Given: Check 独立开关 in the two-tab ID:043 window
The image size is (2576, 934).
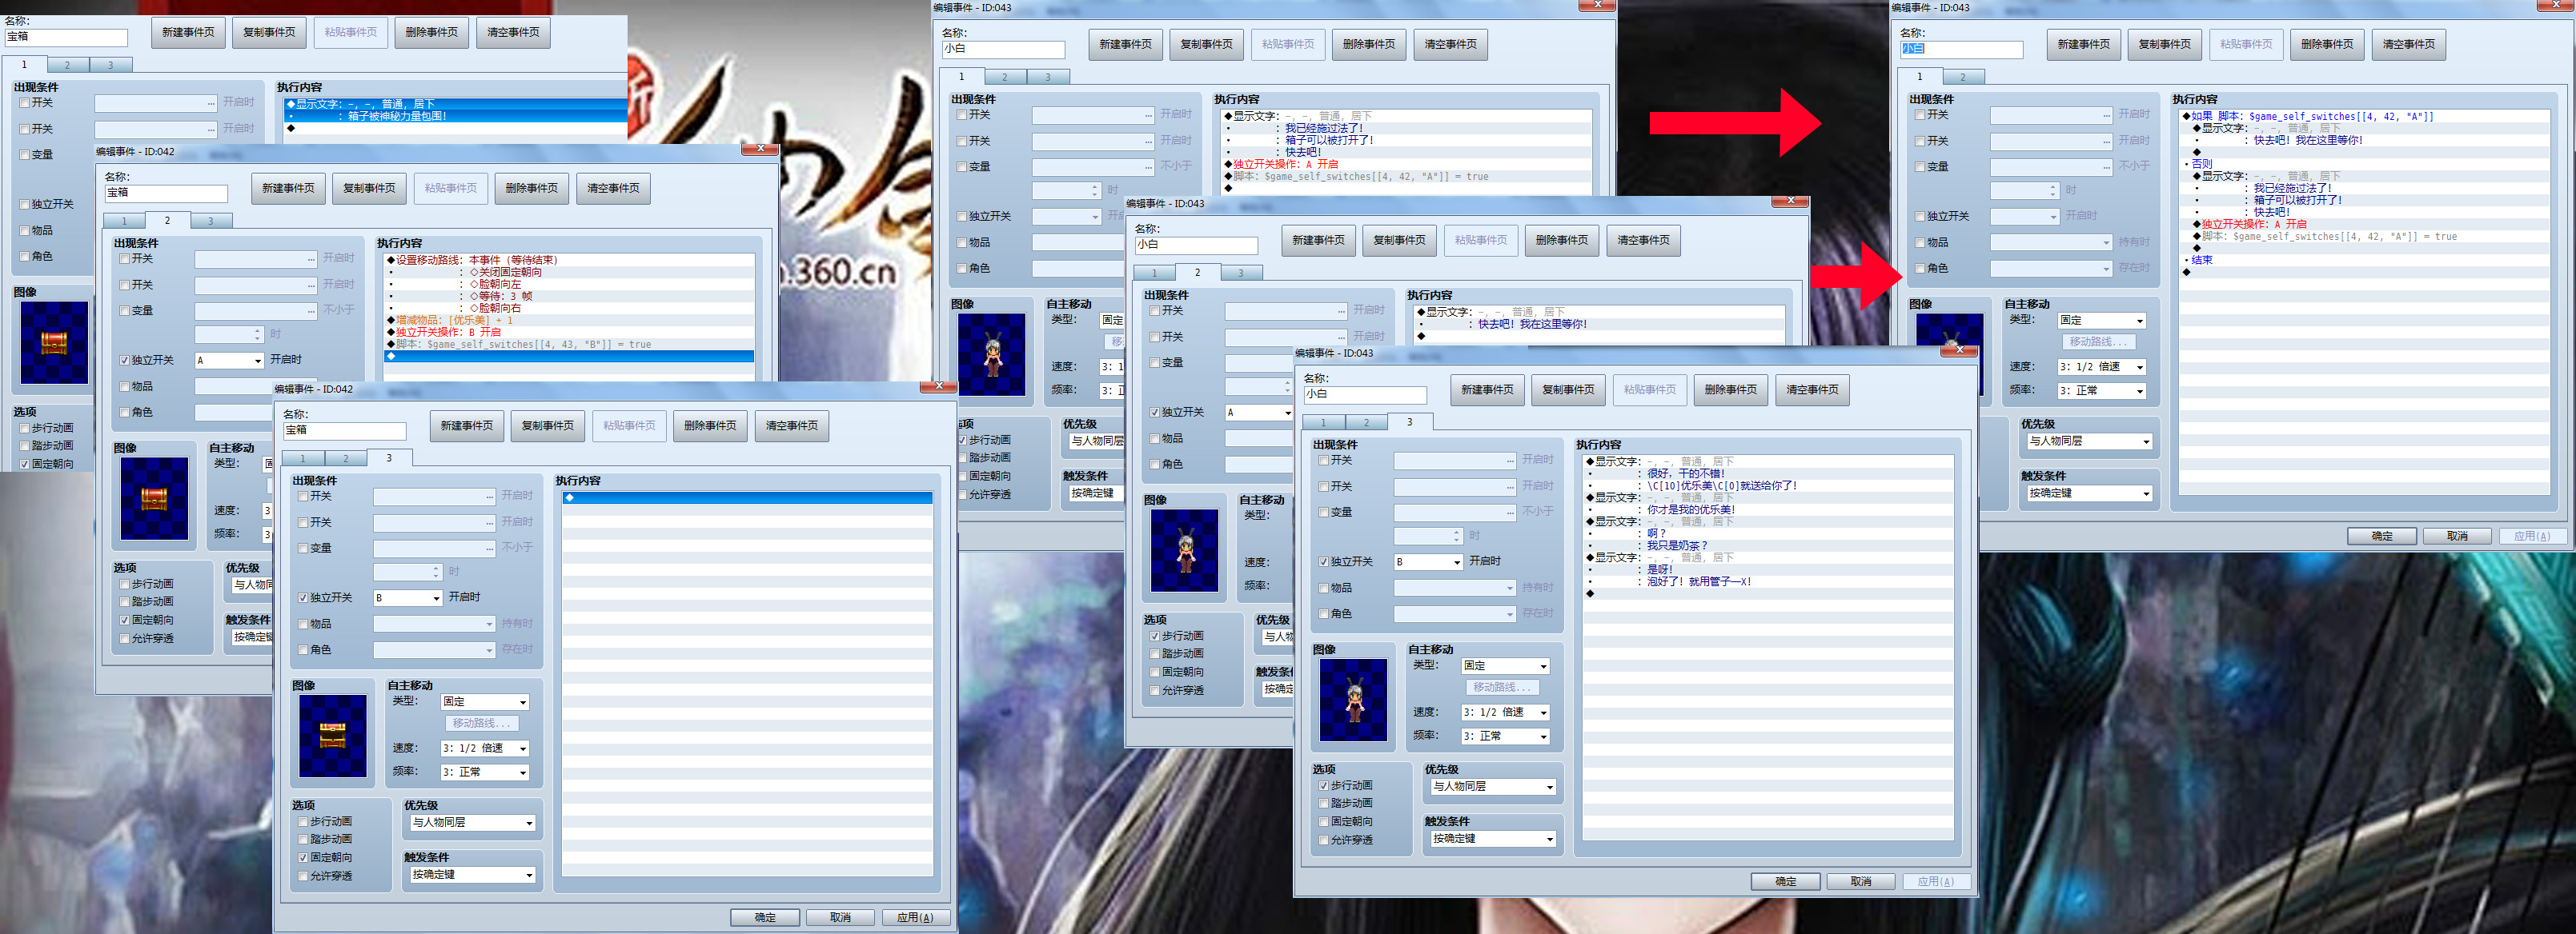Looking at the screenshot, I should (x=1920, y=217).
